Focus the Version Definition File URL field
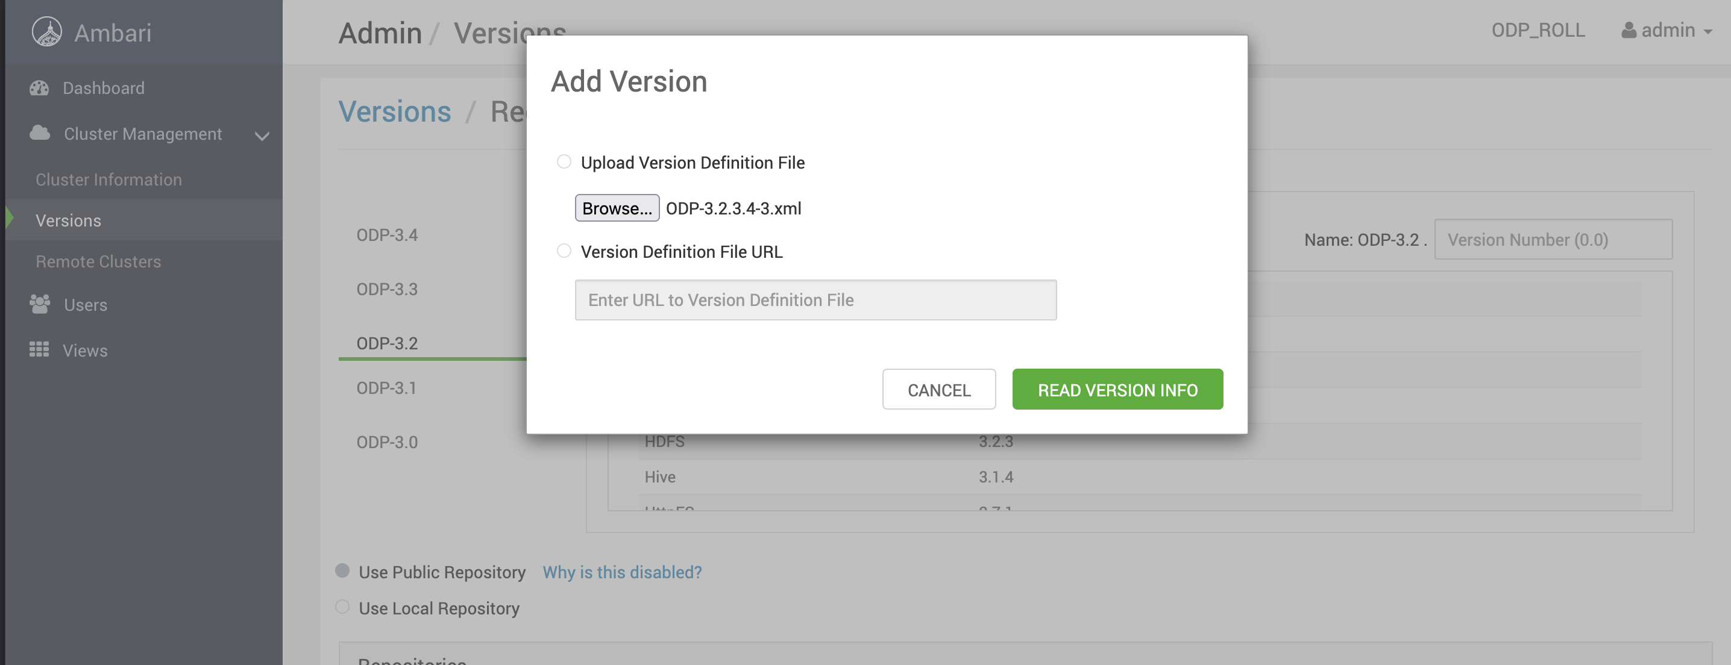This screenshot has height=665, width=1731. pyautogui.click(x=815, y=299)
